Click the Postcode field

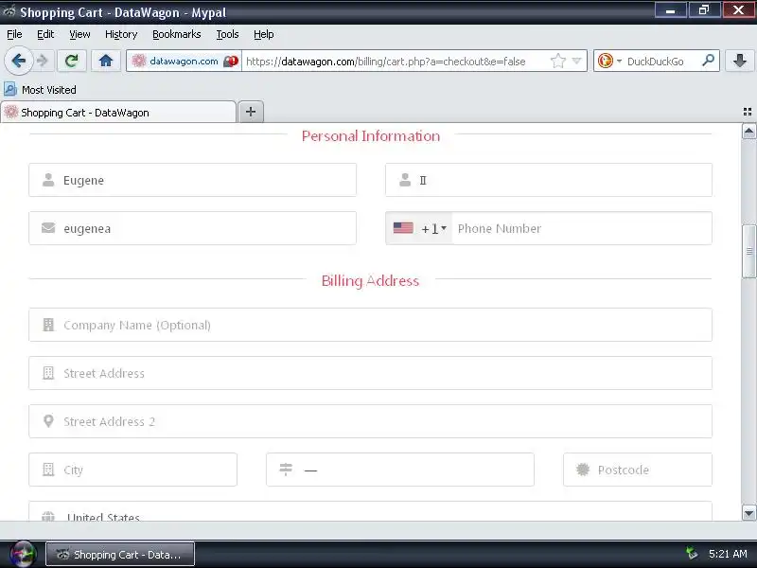pyautogui.click(x=637, y=470)
